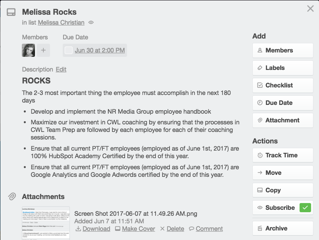Toggle watching via the eye icon
This screenshot has height=240, width=319.
pyautogui.click(x=90, y=23)
